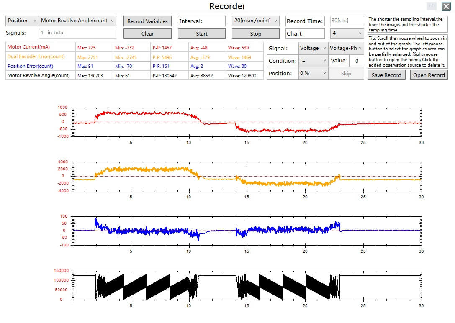Stop the recording
Image resolution: width=455 pixels, height=323 pixels.
255,33
